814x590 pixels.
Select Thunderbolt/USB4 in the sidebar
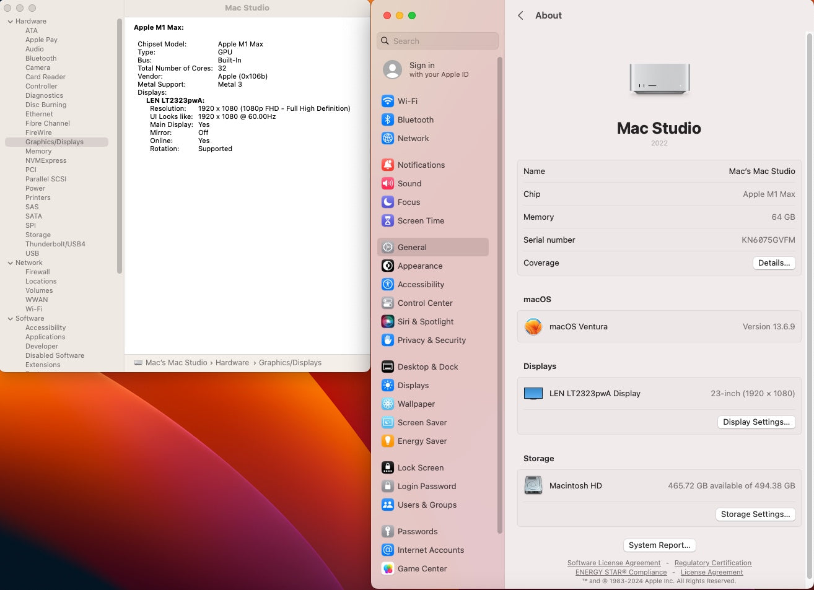coord(54,244)
